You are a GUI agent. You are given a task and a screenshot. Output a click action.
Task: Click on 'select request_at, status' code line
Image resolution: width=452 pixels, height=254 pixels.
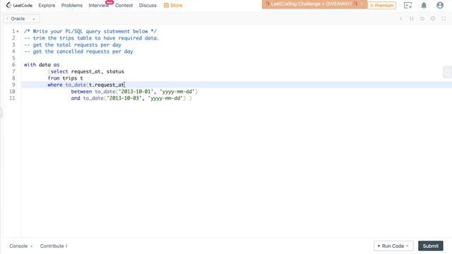pos(86,71)
